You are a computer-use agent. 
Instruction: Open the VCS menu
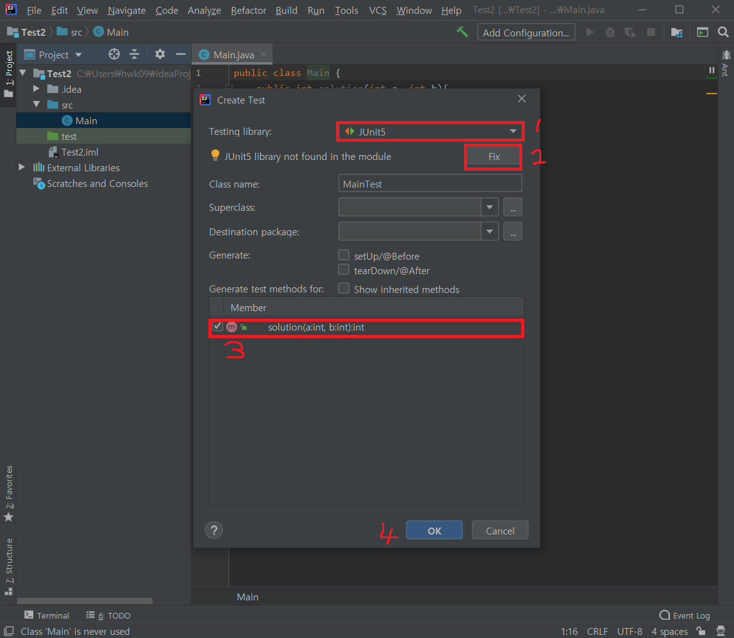click(x=378, y=10)
